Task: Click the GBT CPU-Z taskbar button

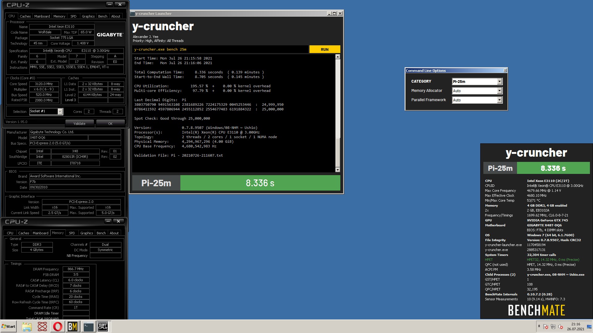Action: click(x=103, y=327)
